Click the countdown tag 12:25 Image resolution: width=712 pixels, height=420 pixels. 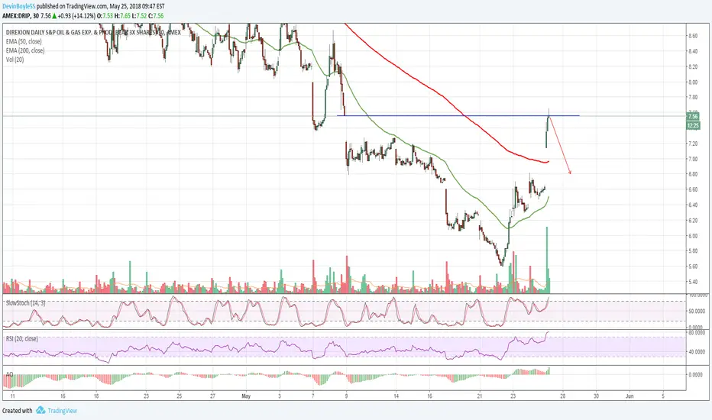pos(693,125)
